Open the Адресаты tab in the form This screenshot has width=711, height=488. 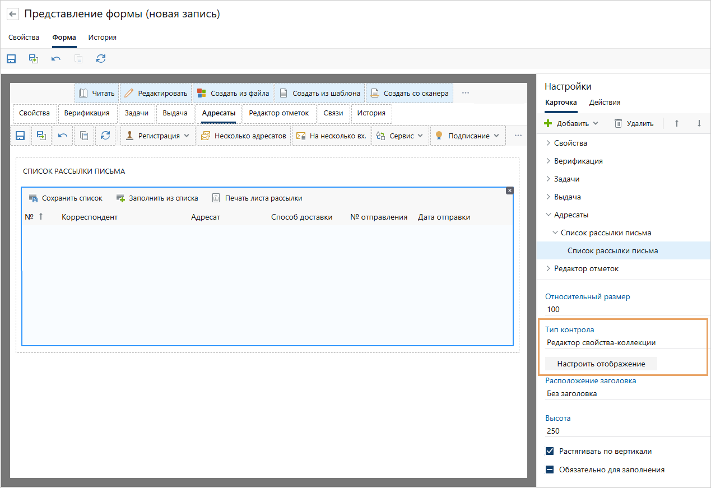coord(219,113)
